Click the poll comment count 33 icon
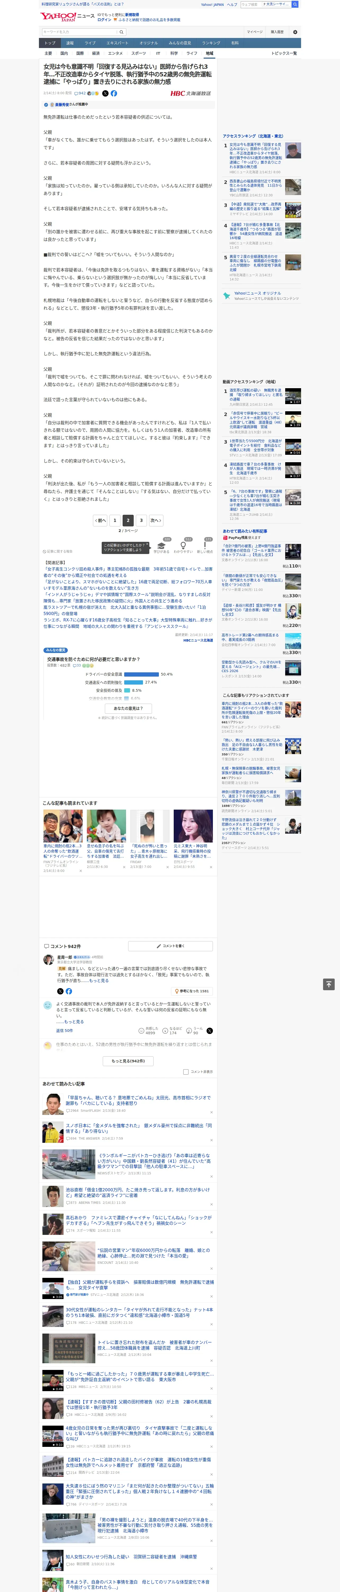This screenshot has width=340, height=1592. coord(77,666)
